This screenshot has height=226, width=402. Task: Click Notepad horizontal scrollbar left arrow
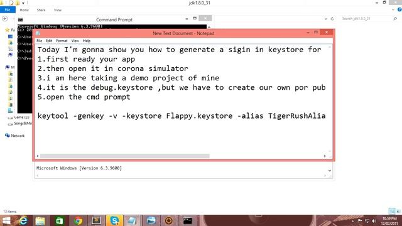pyautogui.click(x=38, y=156)
